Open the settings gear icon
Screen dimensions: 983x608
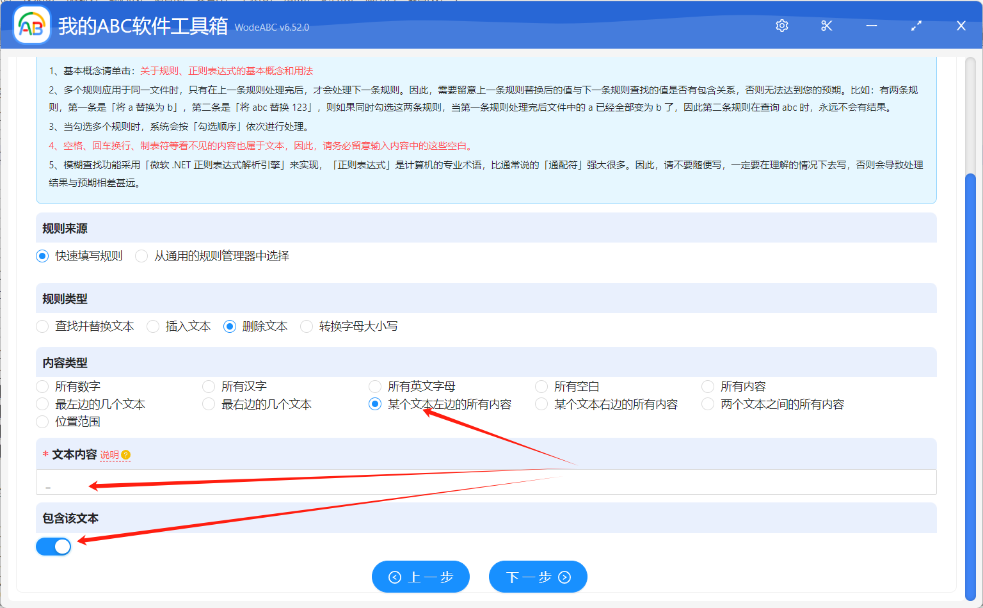click(x=781, y=26)
